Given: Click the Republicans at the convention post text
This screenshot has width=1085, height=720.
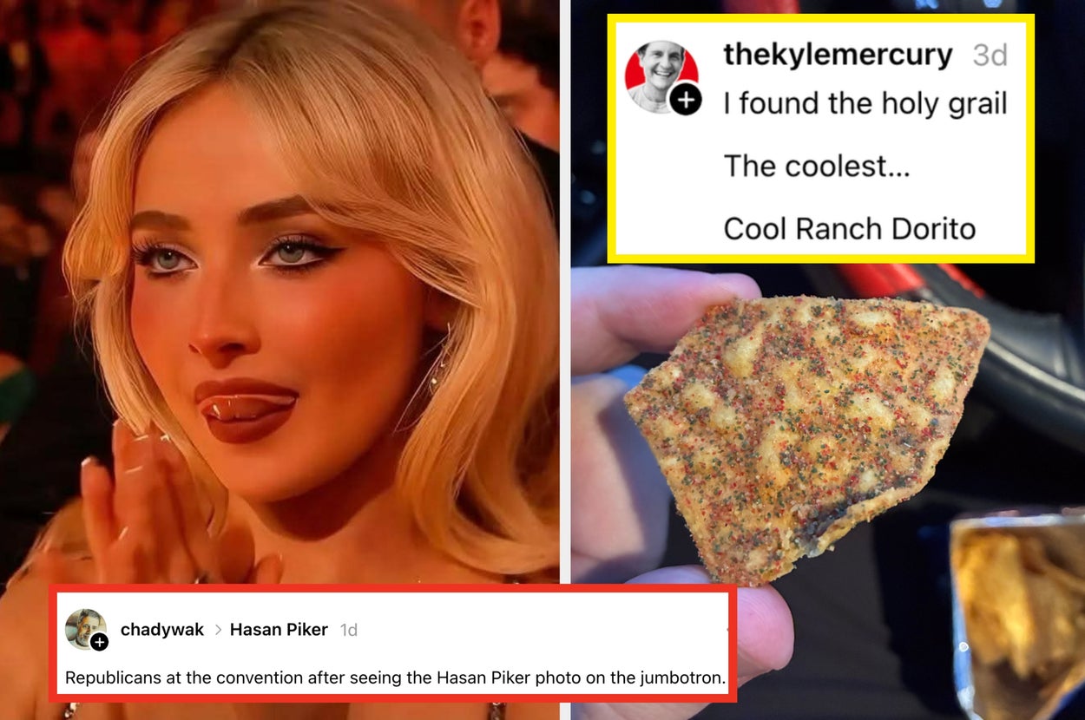Looking at the screenshot, I should tap(396, 677).
